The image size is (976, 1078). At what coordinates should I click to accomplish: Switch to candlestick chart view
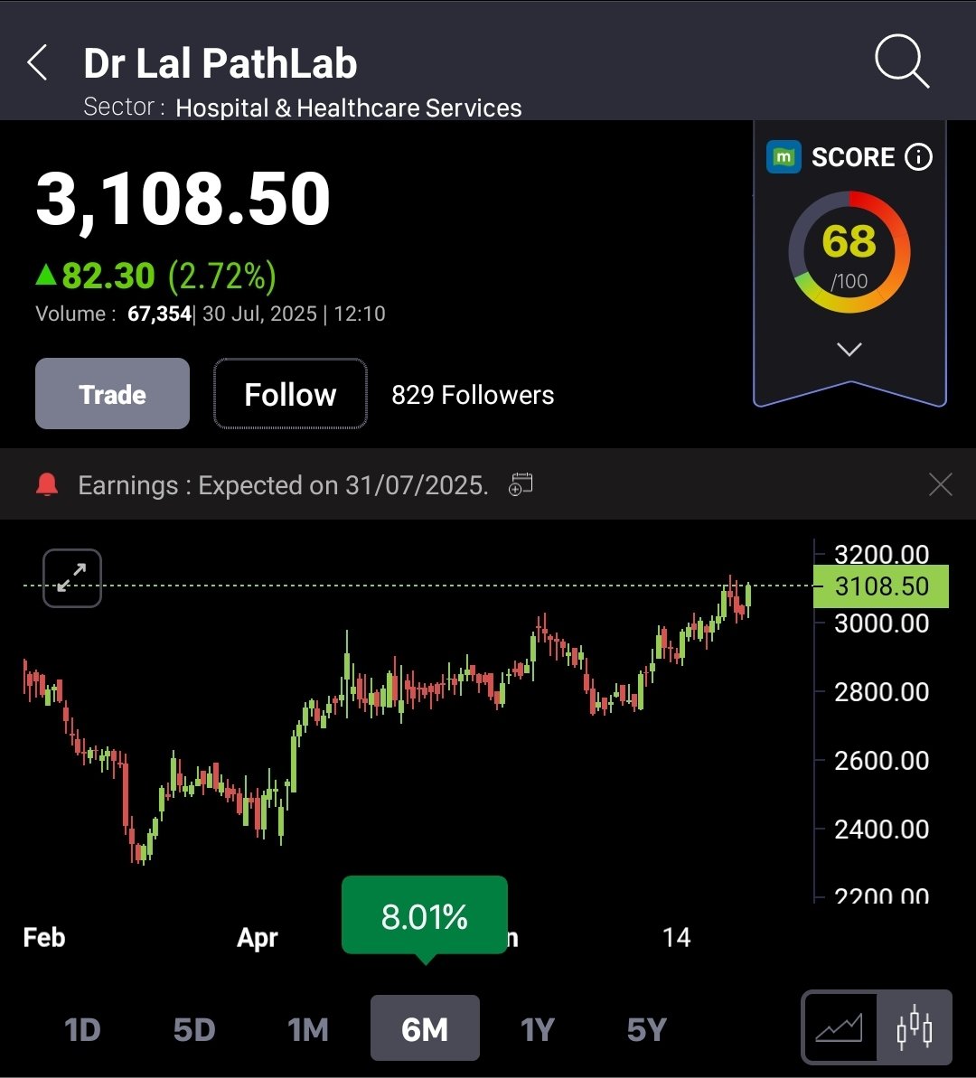point(915,1027)
